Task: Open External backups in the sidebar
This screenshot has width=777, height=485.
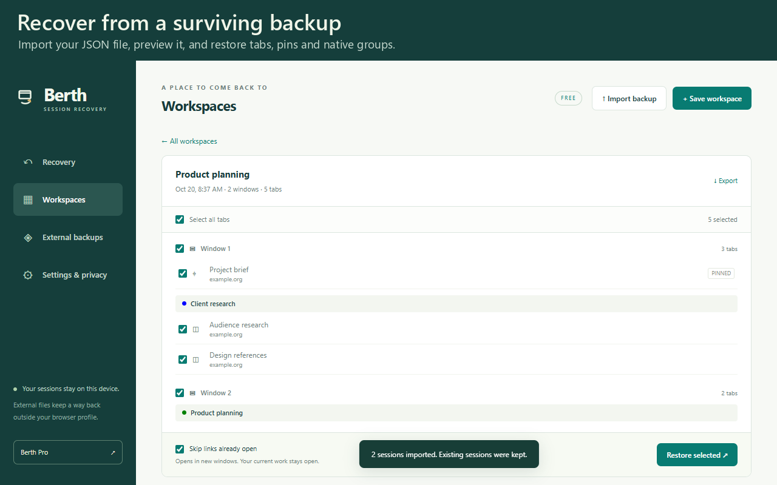Action: coord(68,237)
